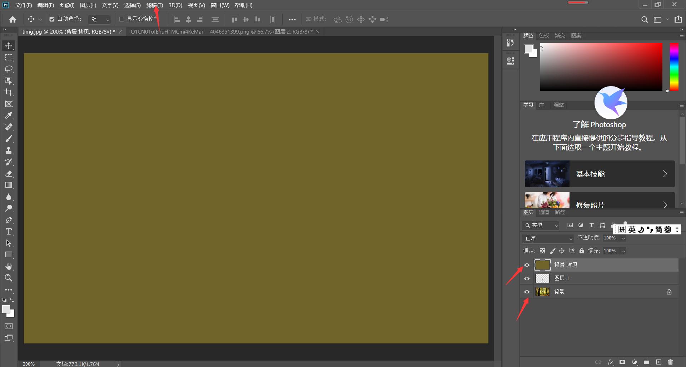686x367 pixels.
Task: Hide the 背景 拷贝 layer
Action: click(x=527, y=265)
